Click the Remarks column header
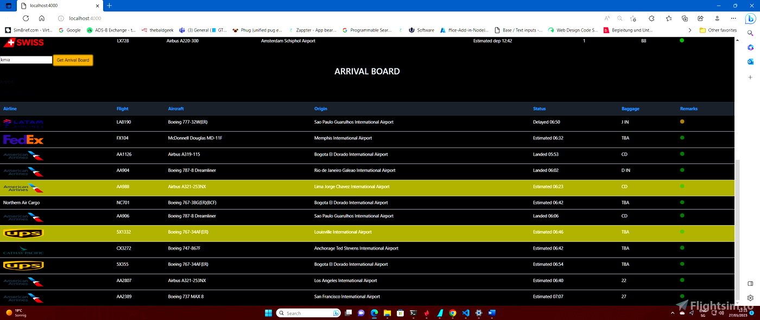The image size is (760, 320). pos(689,108)
